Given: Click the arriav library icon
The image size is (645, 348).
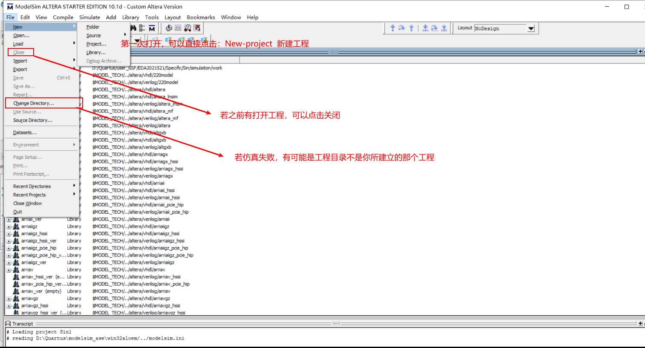Looking at the screenshot, I should pos(16,270).
